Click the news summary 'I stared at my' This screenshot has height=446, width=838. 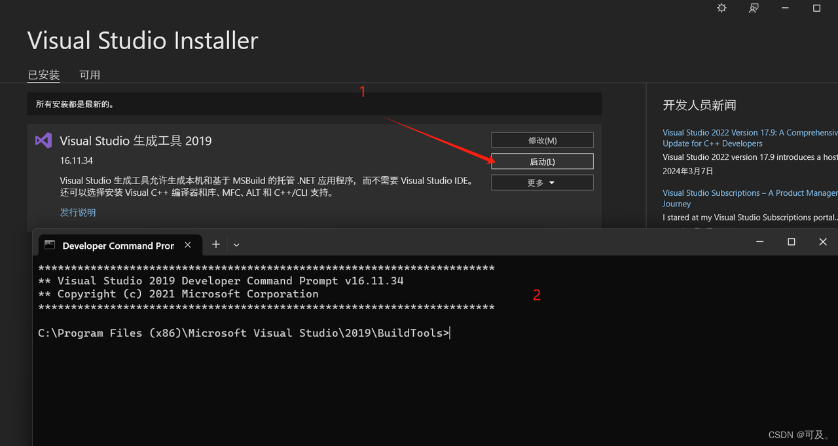pyautogui.click(x=750, y=217)
